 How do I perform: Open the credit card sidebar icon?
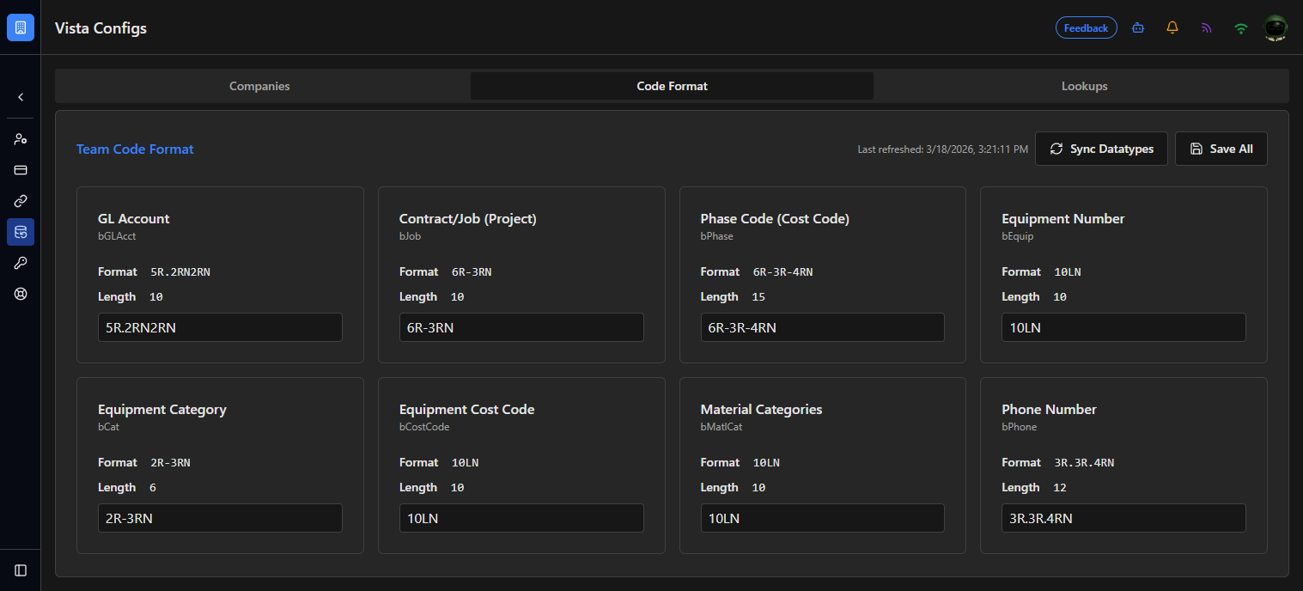click(21, 170)
